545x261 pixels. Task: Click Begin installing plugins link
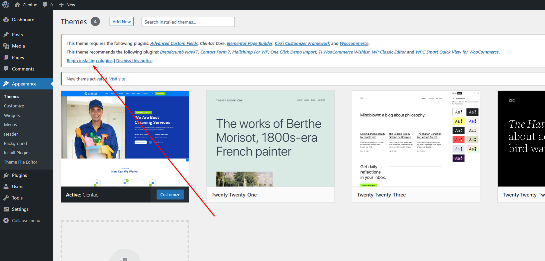click(90, 61)
